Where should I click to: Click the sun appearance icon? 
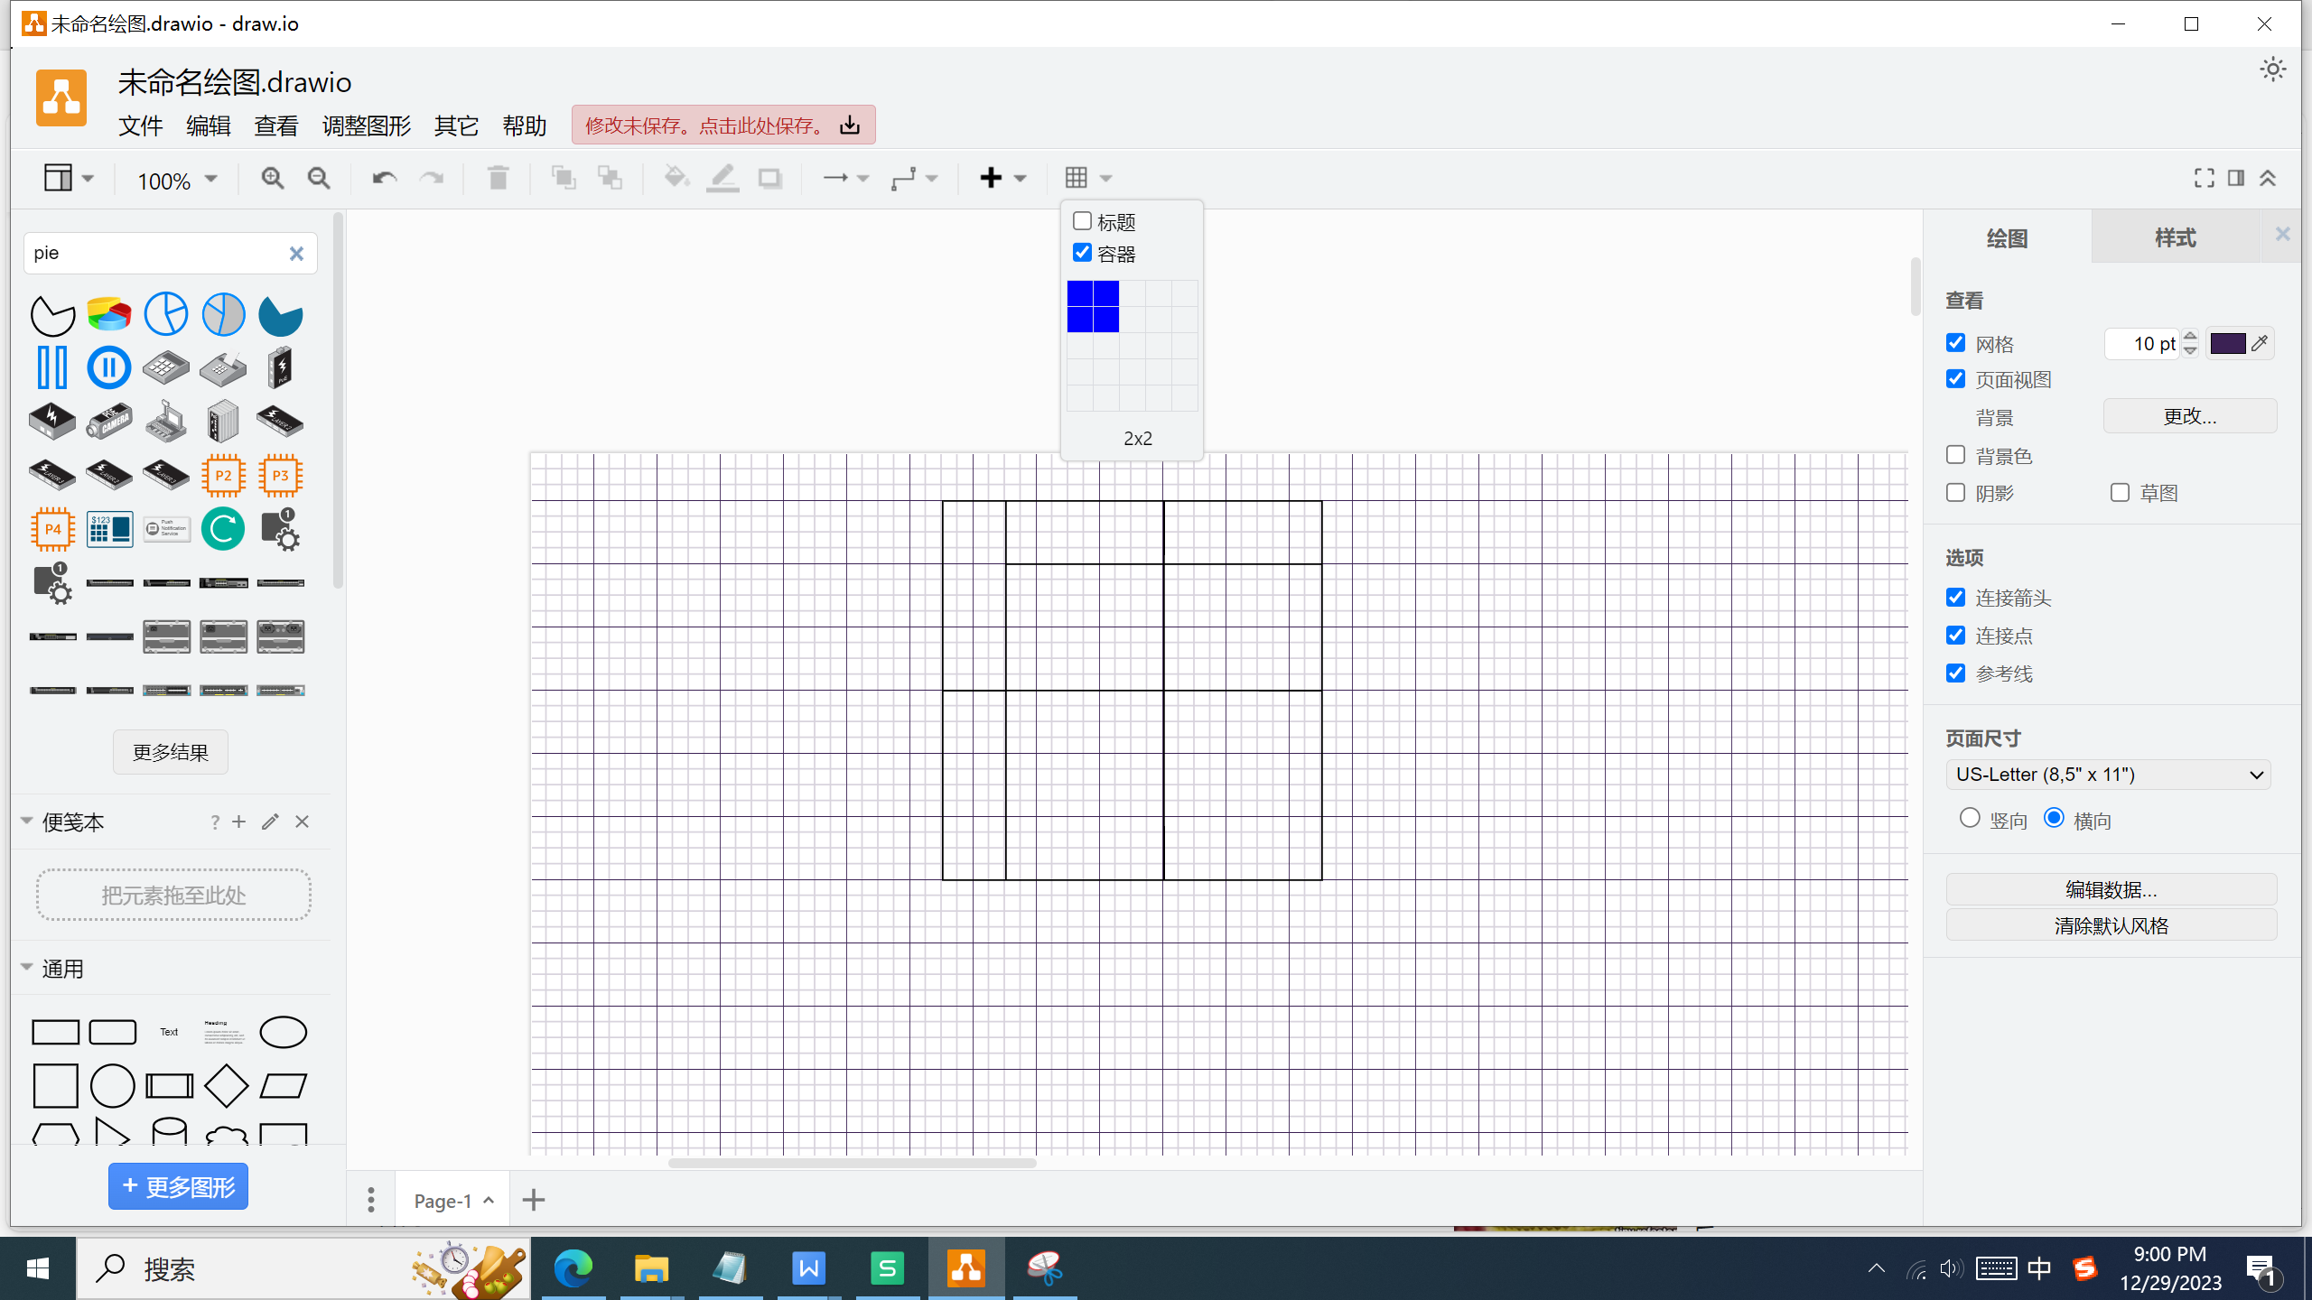pyautogui.click(x=2272, y=70)
